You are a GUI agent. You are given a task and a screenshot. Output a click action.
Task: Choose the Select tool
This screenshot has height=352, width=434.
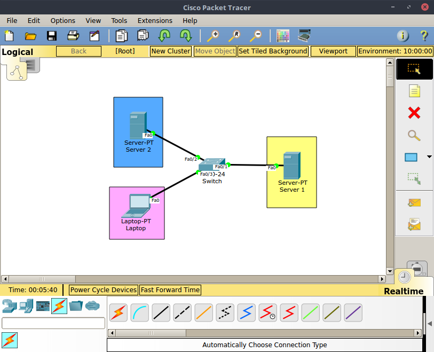point(414,69)
